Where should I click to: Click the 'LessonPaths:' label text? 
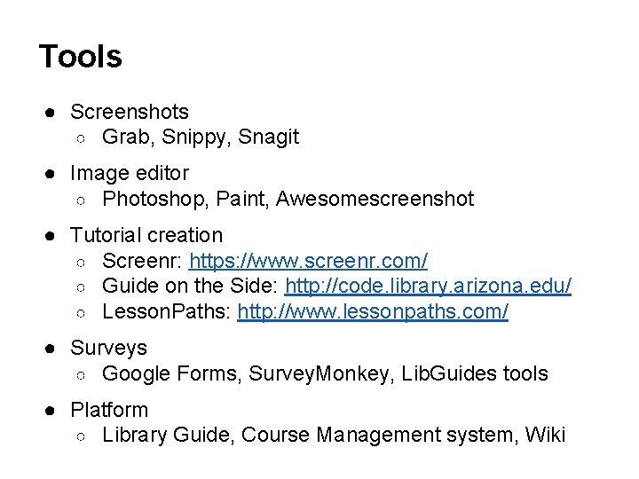coord(166,311)
